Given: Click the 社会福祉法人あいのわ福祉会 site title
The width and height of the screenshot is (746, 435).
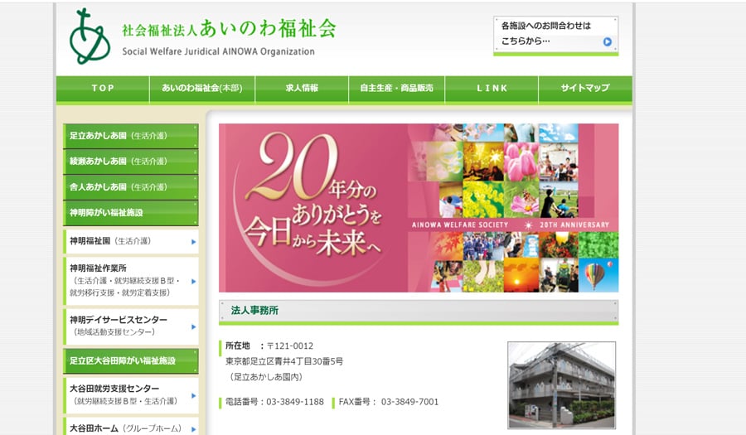Looking at the screenshot, I should (229, 29).
